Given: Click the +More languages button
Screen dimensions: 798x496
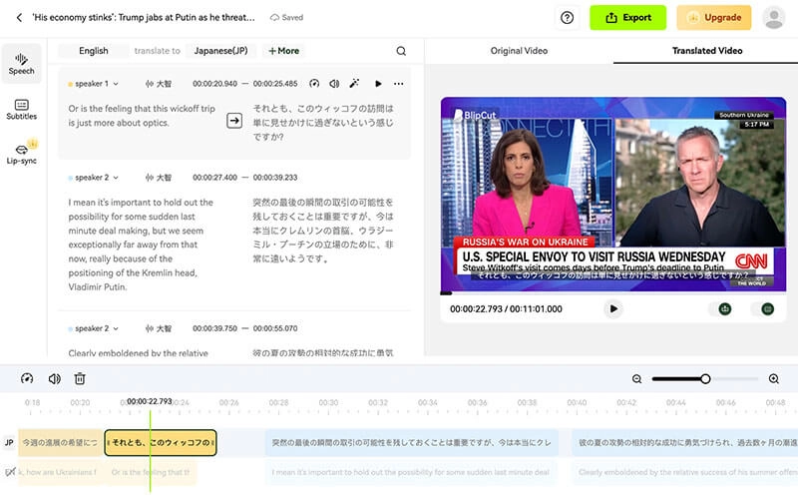Looking at the screenshot, I should 284,51.
